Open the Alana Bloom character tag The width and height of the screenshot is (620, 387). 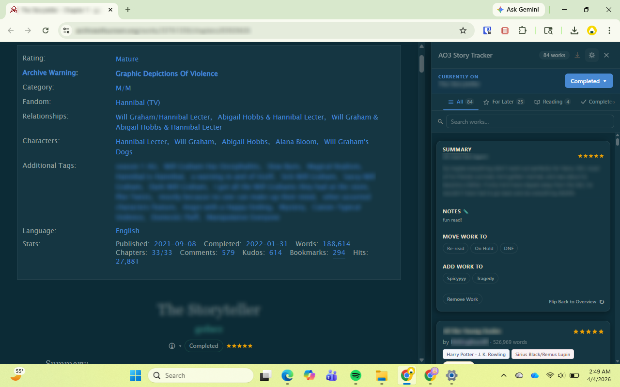tap(296, 142)
